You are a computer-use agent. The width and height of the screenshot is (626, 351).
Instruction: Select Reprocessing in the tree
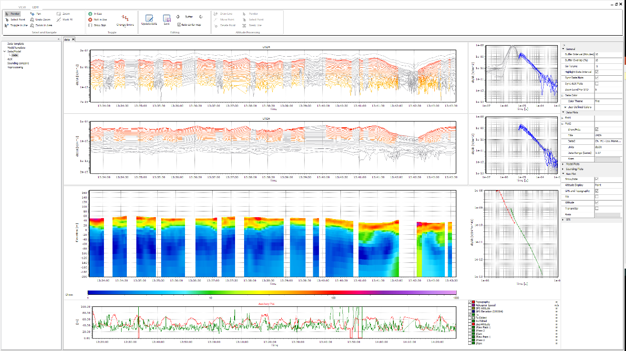[x=15, y=67]
